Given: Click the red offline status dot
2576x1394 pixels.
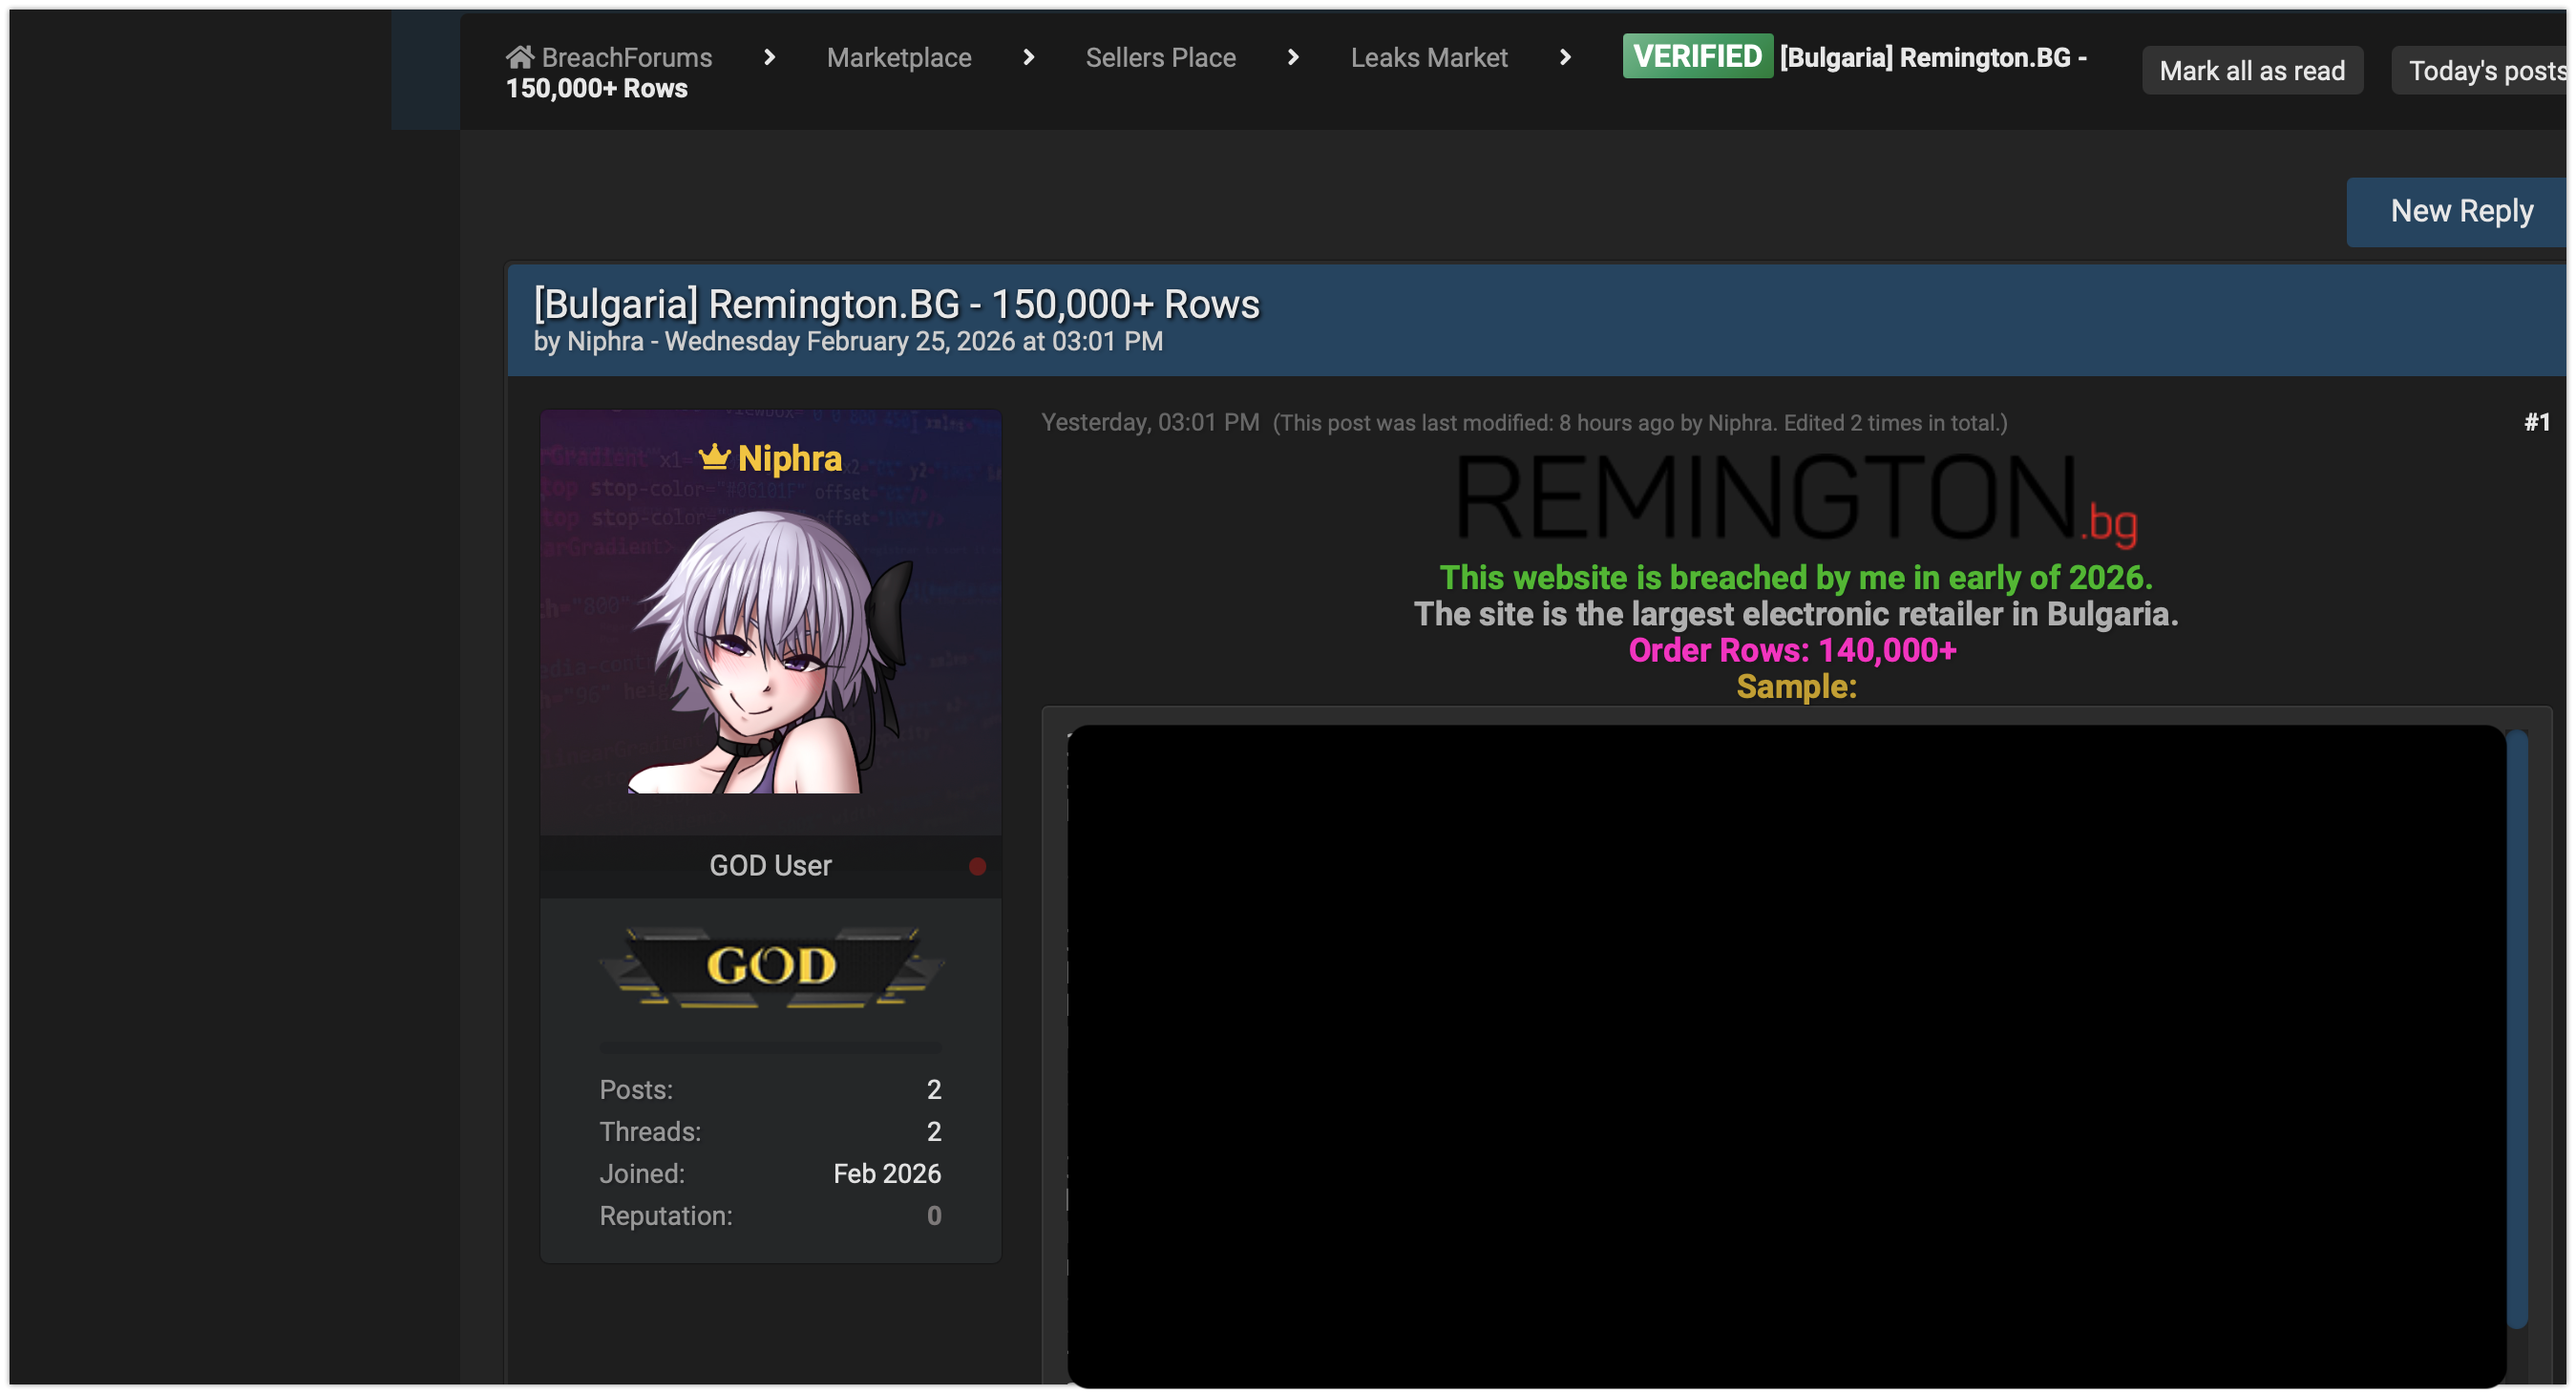Looking at the screenshot, I should (977, 866).
